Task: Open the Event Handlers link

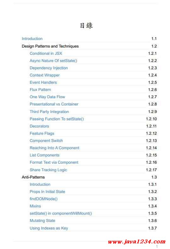Action: tap(43, 82)
